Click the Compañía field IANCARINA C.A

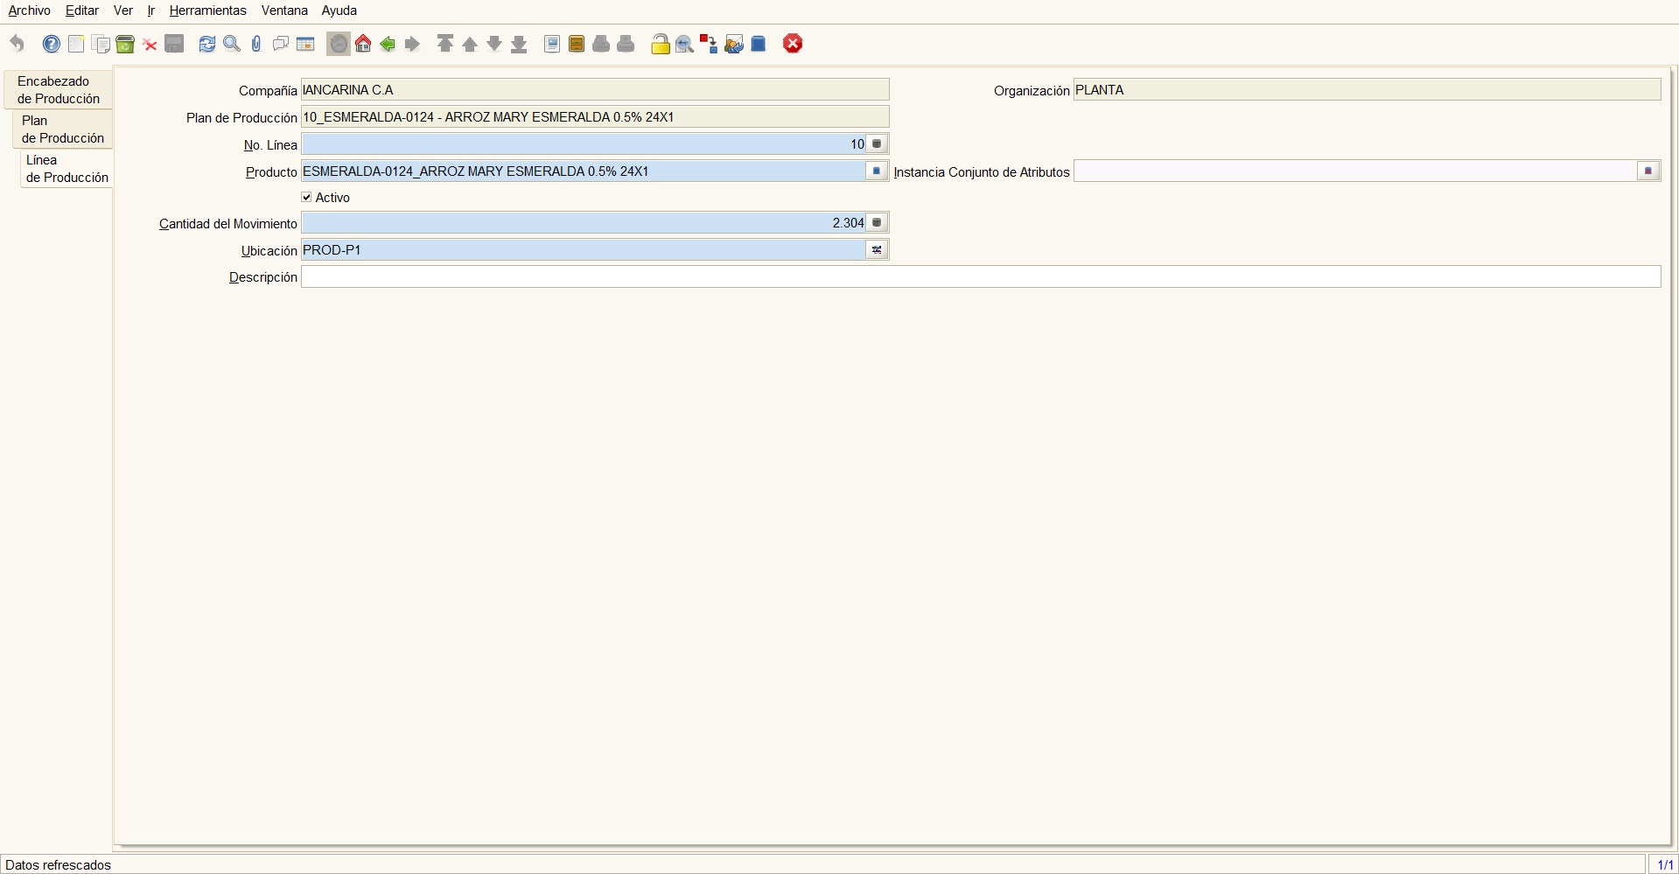click(595, 90)
